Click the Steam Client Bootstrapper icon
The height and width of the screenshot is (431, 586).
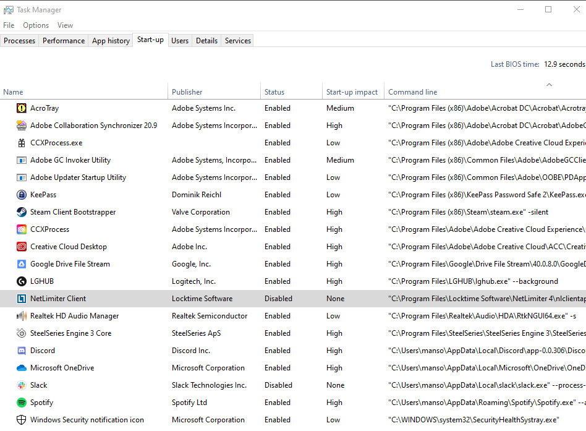pos(22,212)
